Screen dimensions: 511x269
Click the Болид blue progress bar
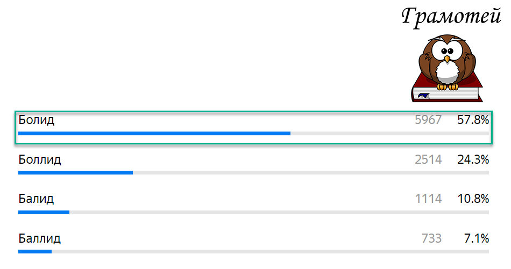[154, 133]
